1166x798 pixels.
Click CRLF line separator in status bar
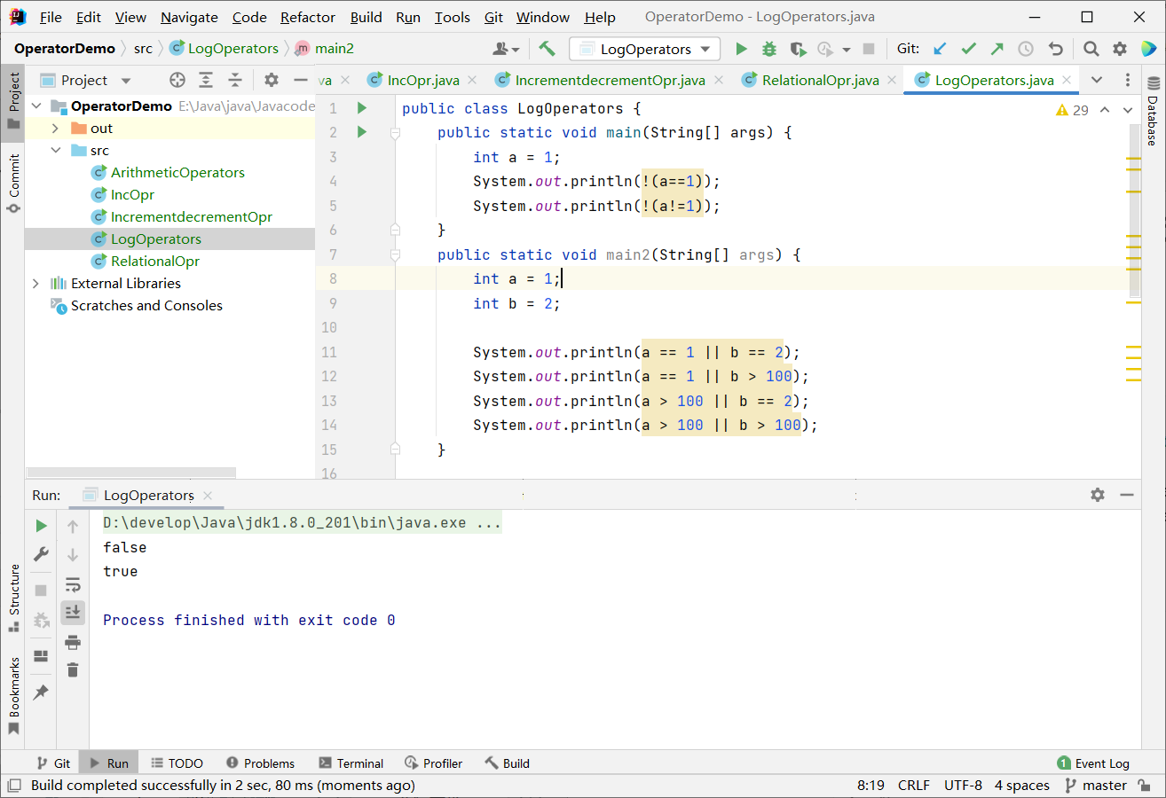[x=914, y=786]
